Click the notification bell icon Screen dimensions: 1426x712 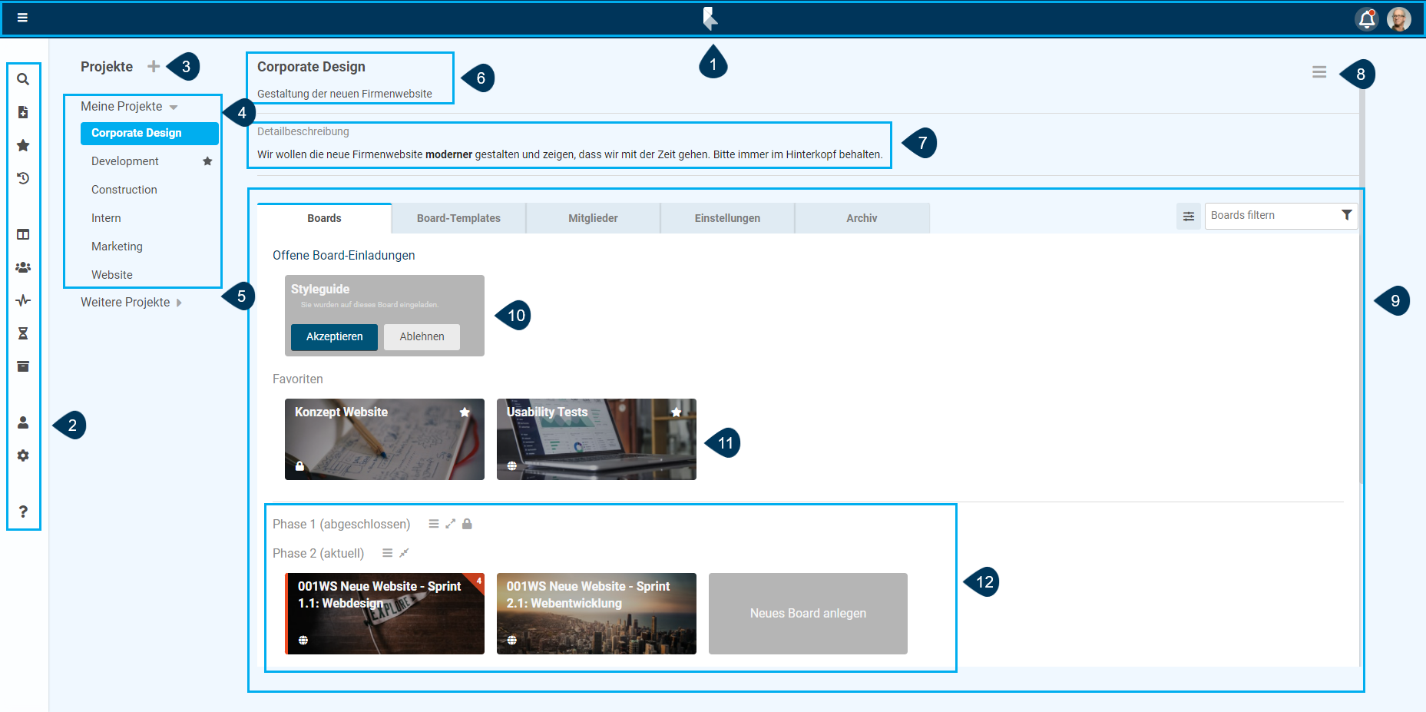(x=1366, y=18)
